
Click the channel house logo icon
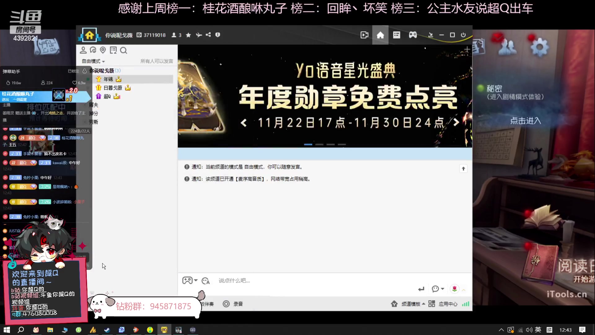(89, 35)
